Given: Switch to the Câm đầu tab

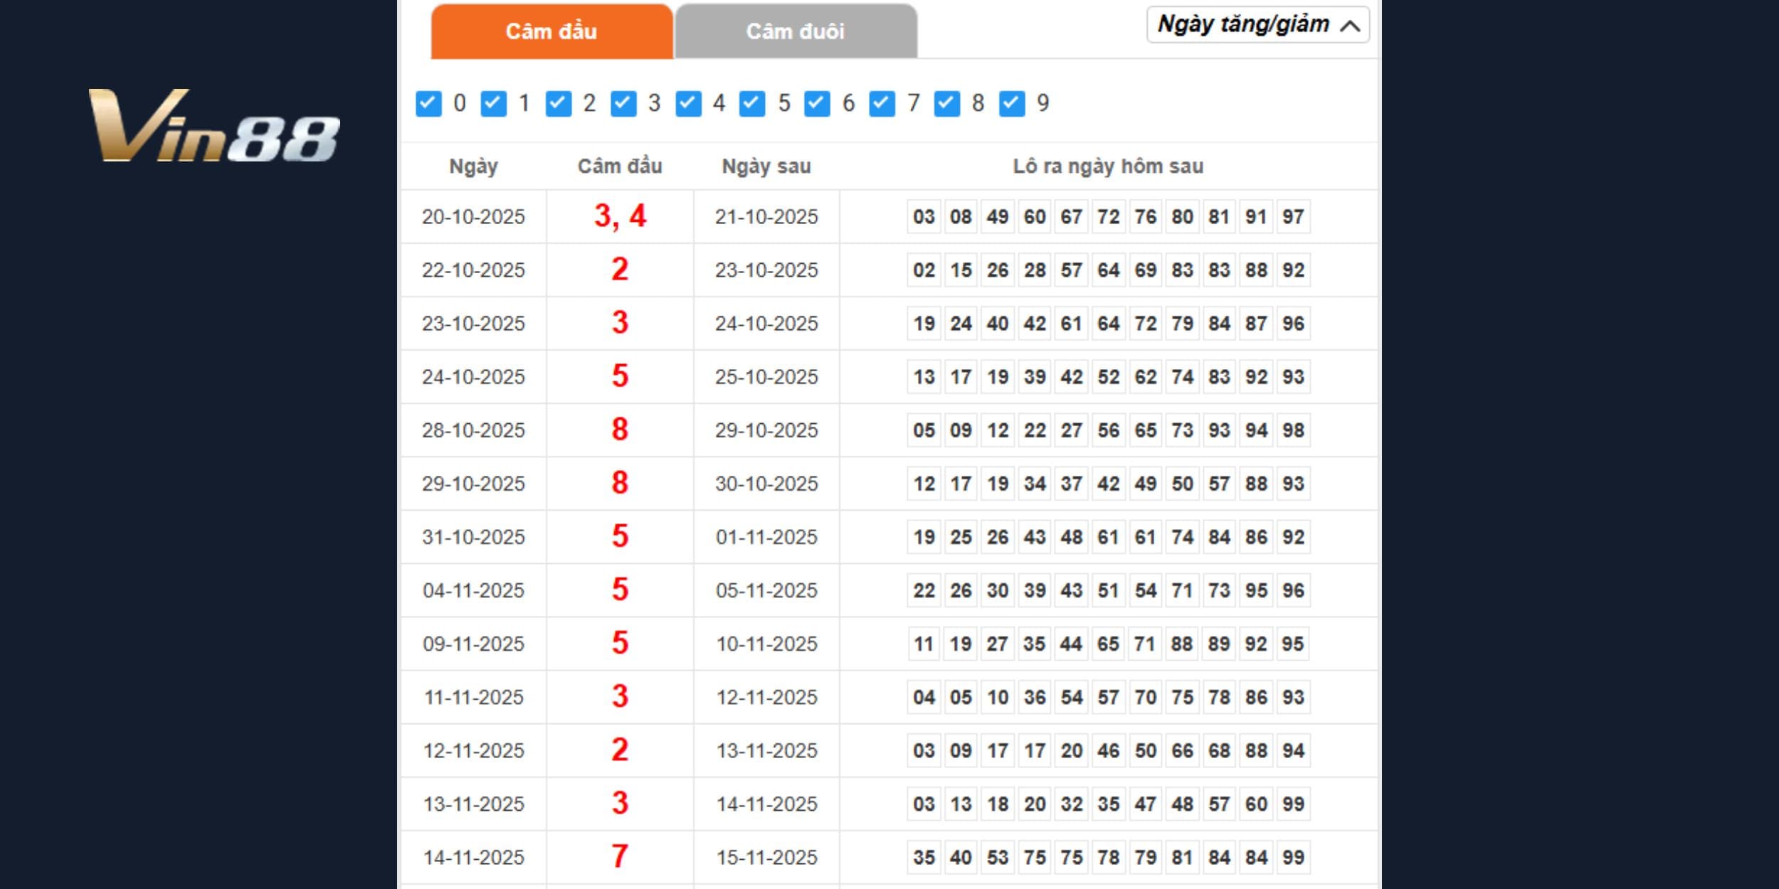Looking at the screenshot, I should click(x=551, y=31).
